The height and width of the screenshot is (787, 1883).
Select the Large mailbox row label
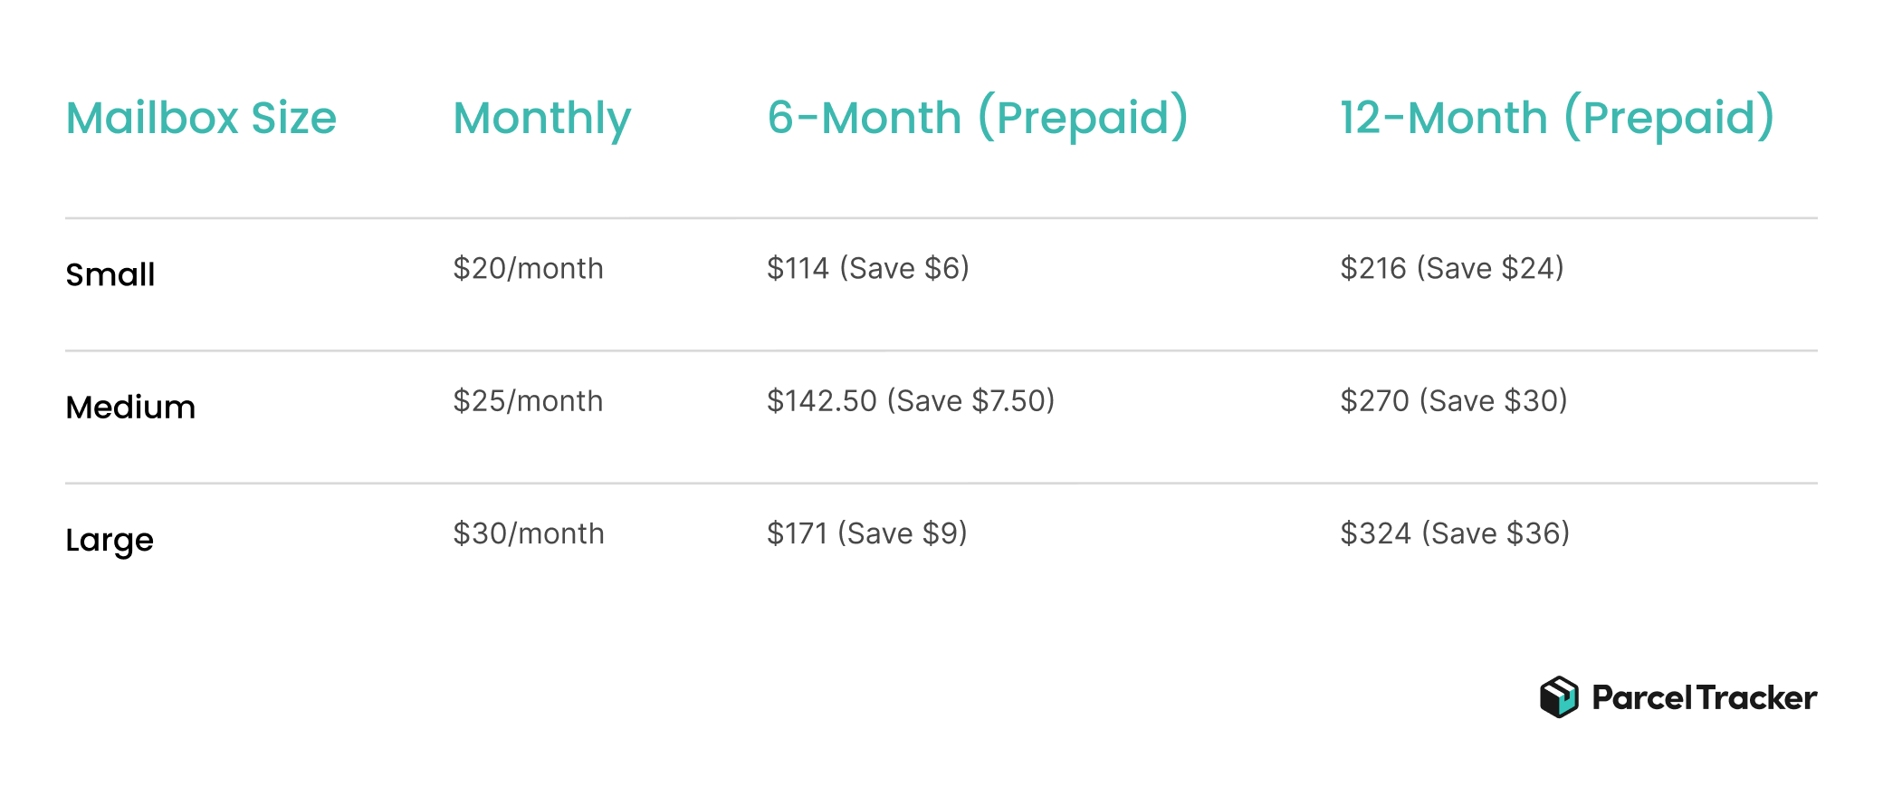pyautogui.click(x=110, y=542)
